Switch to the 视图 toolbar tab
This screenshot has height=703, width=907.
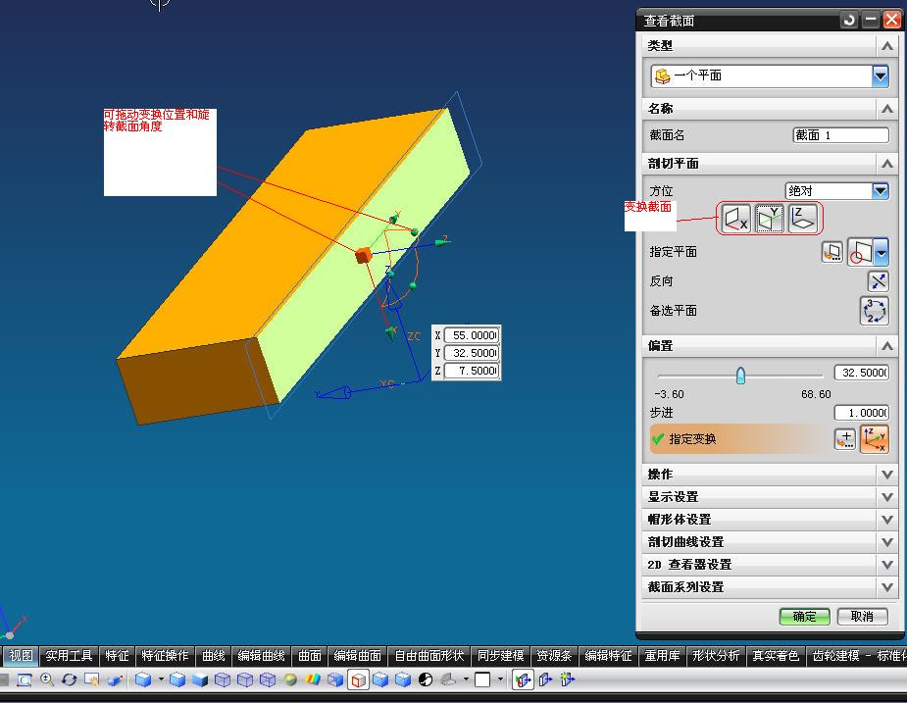(x=21, y=656)
